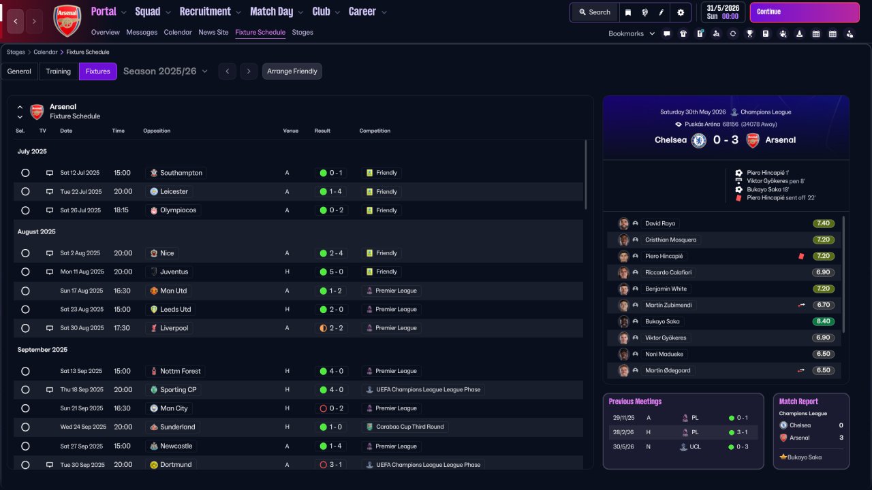Select the Olympiacos fixture radio button

pos(25,210)
